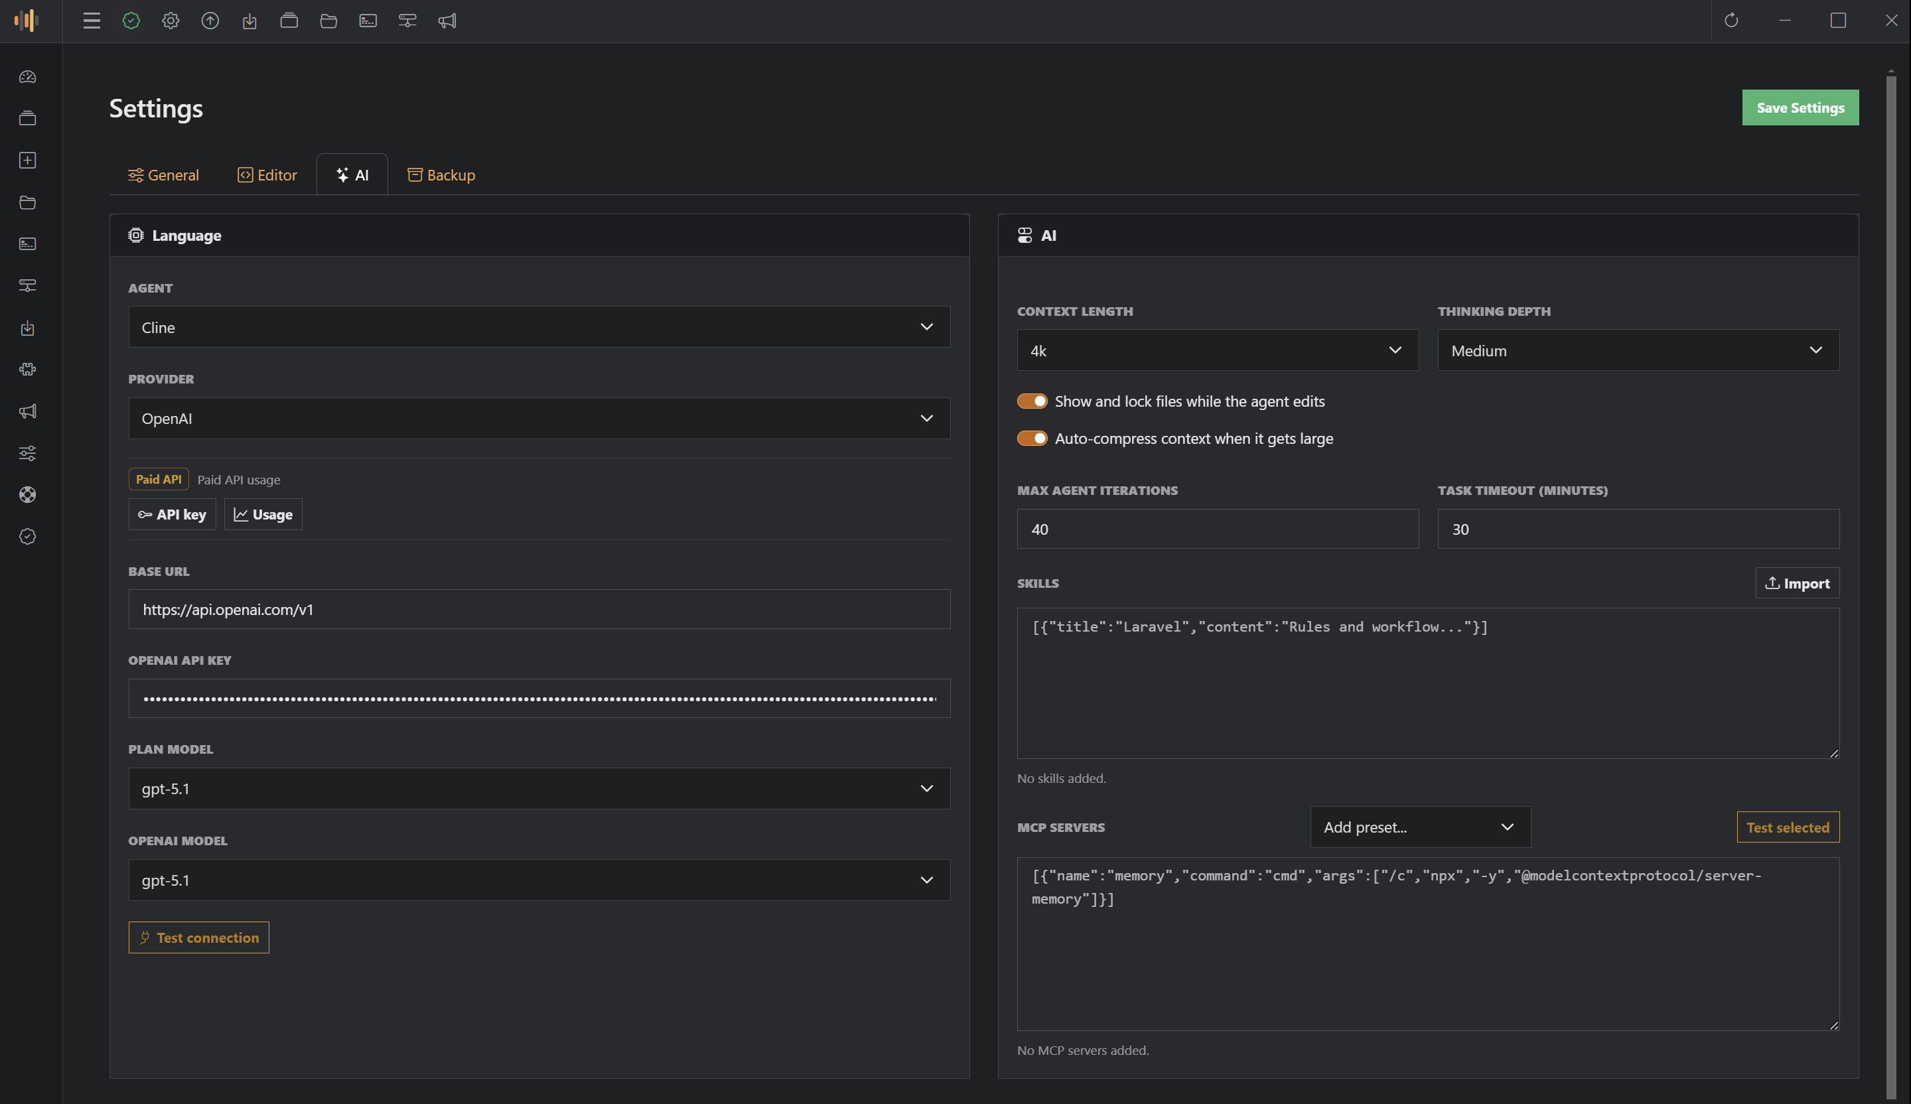
Task: Expand the OpenAI Model dropdown
Action: pos(539,880)
